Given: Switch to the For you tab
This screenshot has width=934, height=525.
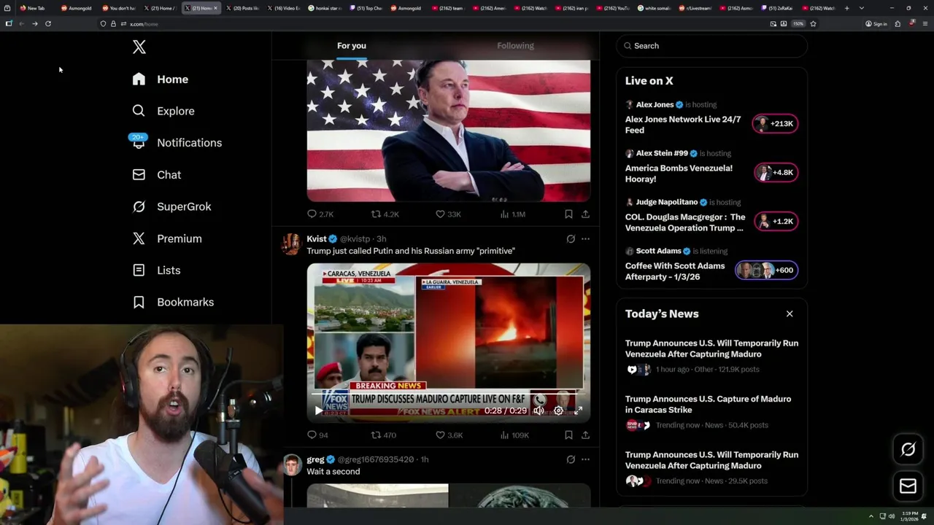Looking at the screenshot, I should pyautogui.click(x=352, y=46).
